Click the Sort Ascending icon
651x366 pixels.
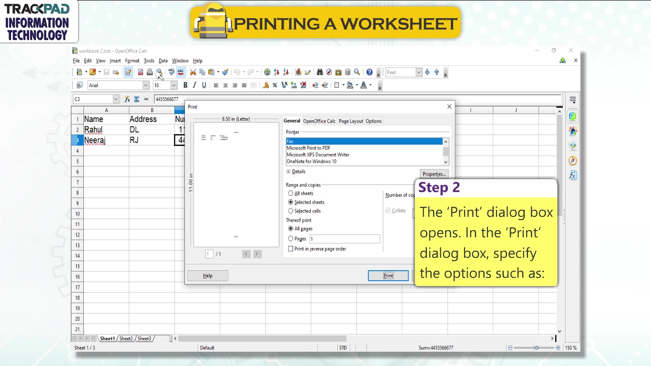pyautogui.click(x=276, y=72)
